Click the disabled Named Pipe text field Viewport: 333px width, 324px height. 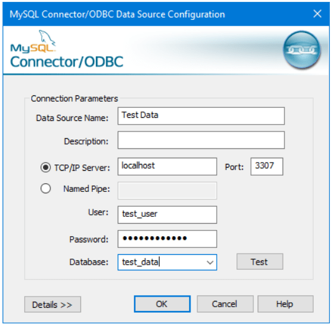167,191
